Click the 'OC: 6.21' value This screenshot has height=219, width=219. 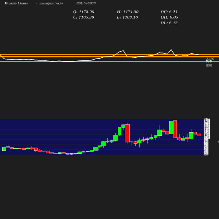pyautogui.click(x=169, y=12)
